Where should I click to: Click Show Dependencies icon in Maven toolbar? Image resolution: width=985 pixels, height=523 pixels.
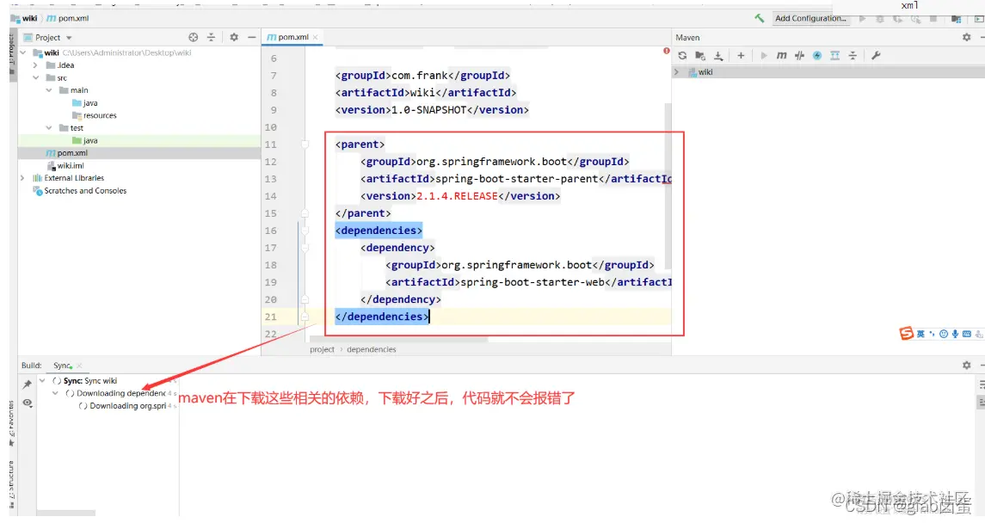tap(834, 55)
